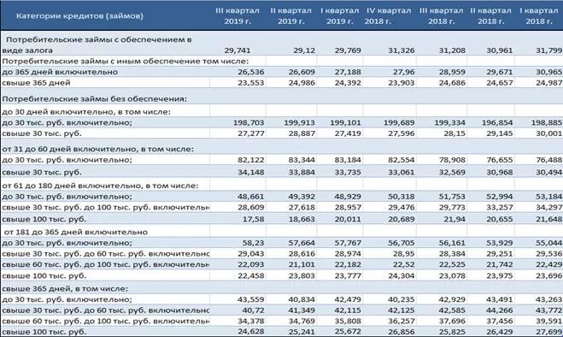
Task: Click cell value 43,559
Action: coord(250,299)
